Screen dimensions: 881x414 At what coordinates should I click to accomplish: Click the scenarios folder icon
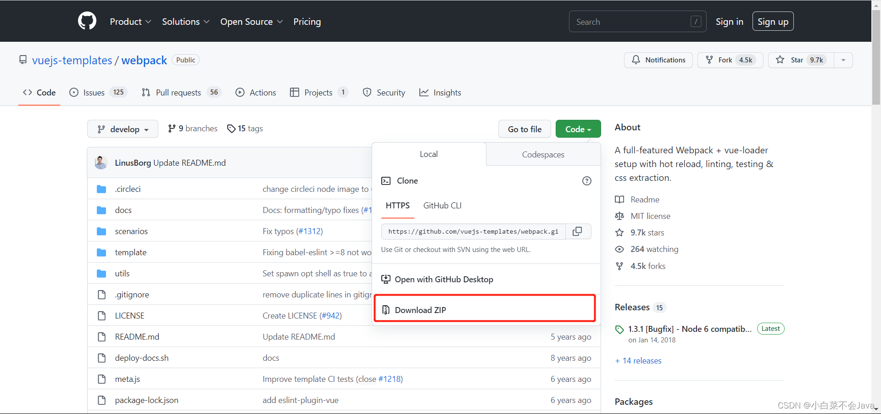(102, 231)
